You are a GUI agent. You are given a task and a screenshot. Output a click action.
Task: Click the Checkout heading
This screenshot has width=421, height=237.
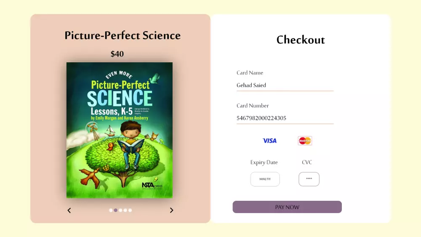301,40
